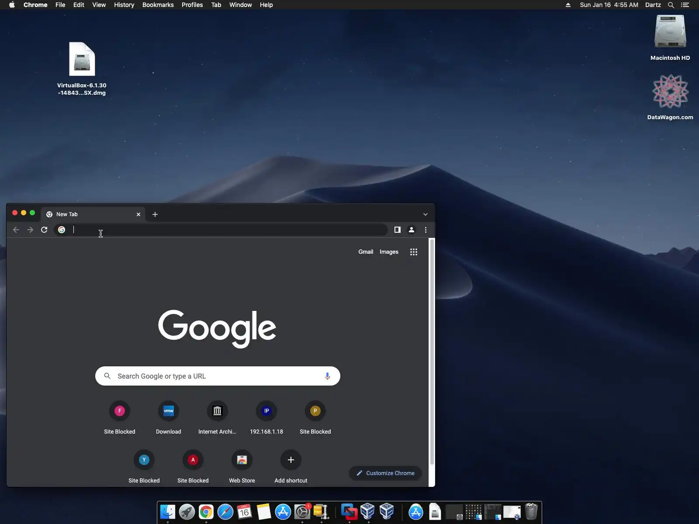Focus the Chrome address bar
This screenshot has width=699, height=524.
(221, 230)
